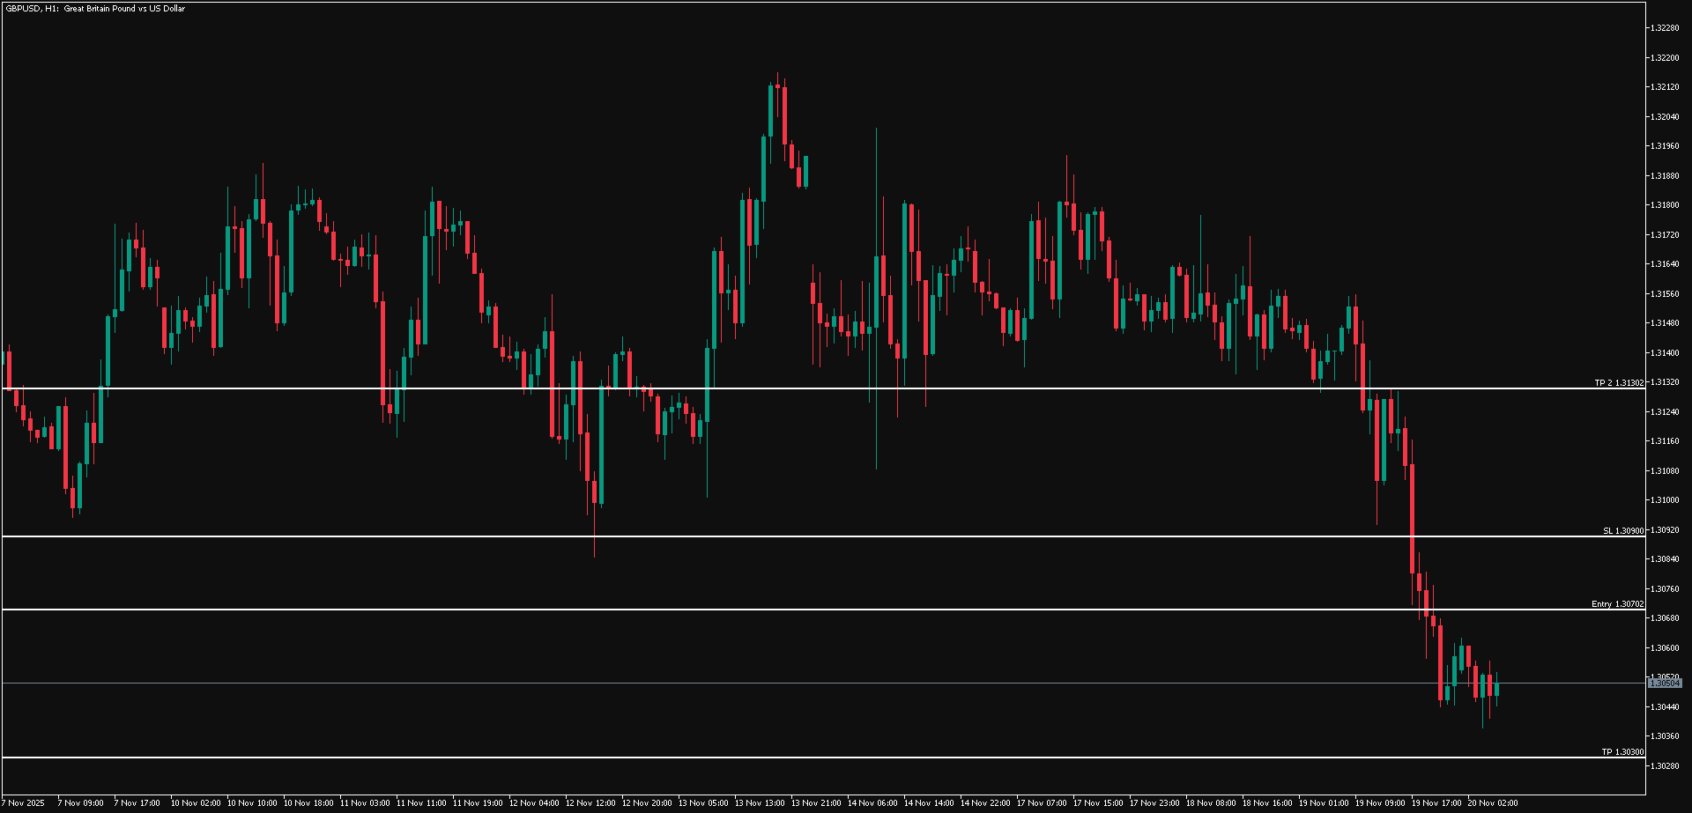Click the 1.31000 price scale label
The width and height of the screenshot is (1692, 813).
[1665, 500]
